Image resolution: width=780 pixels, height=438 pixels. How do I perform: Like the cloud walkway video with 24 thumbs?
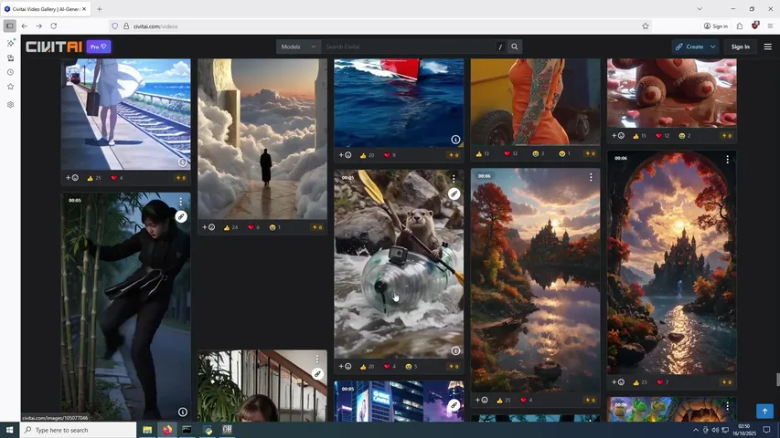tap(230, 227)
